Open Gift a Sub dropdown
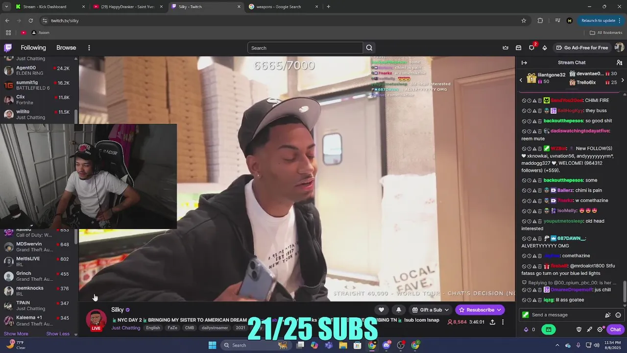This screenshot has width=627, height=353. coord(431,309)
